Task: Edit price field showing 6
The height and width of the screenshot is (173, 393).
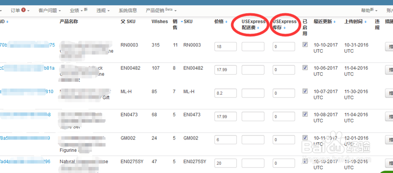Action: (x=226, y=140)
